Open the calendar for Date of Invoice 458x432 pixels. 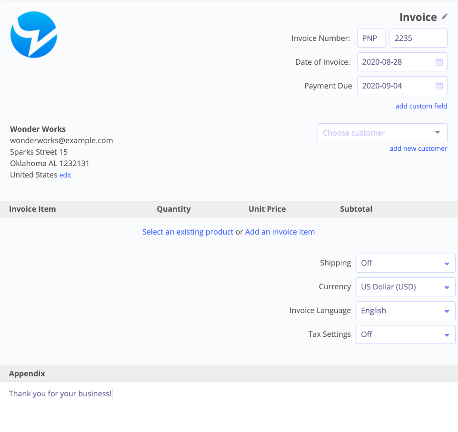click(440, 61)
